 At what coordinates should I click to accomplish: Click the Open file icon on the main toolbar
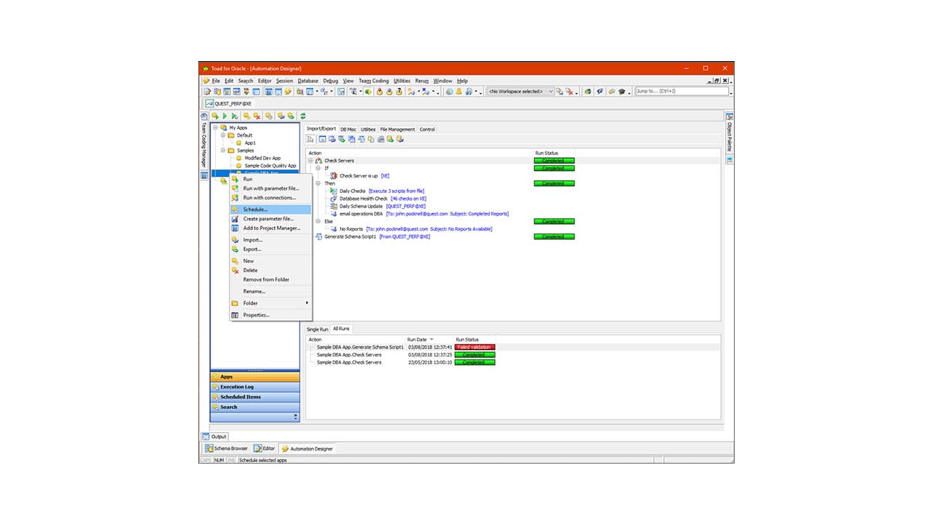tap(216, 91)
